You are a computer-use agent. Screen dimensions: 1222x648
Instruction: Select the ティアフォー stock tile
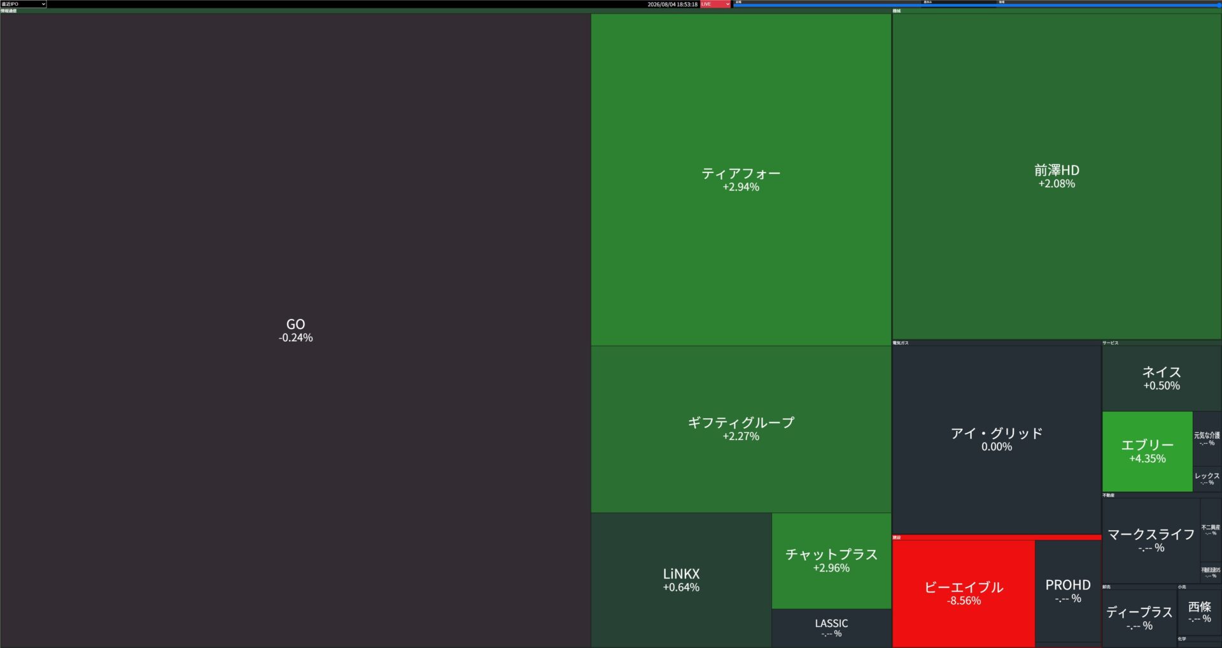[x=741, y=180]
